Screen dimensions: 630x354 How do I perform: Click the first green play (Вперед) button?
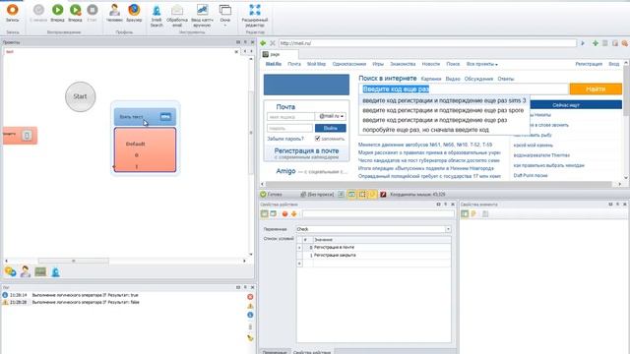57,13
